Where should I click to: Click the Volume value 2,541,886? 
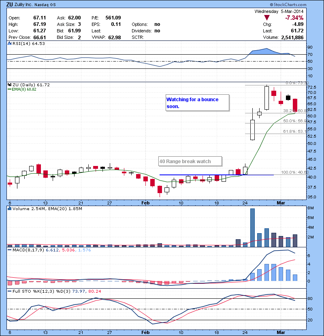tap(292, 38)
